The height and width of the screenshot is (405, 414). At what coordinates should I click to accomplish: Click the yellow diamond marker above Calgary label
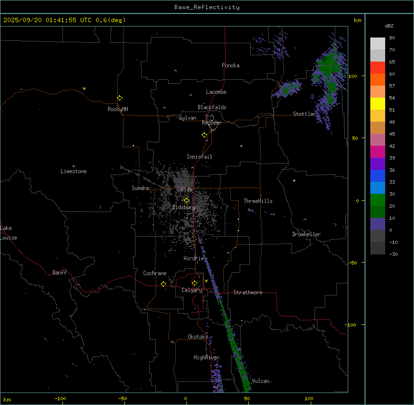point(195,283)
